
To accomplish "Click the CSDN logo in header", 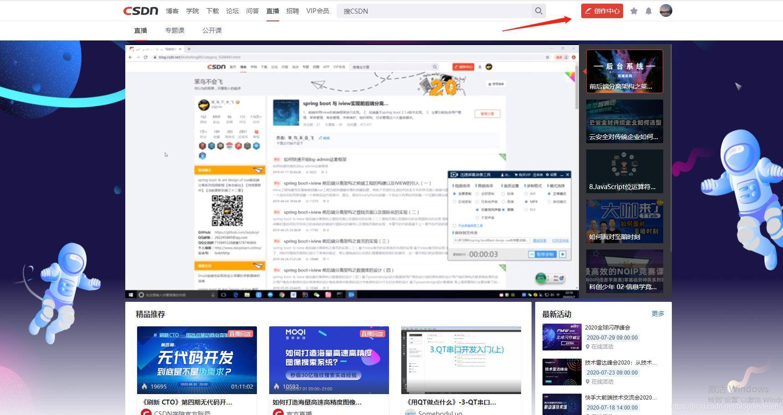I will pyautogui.click(x=141, y=11).
